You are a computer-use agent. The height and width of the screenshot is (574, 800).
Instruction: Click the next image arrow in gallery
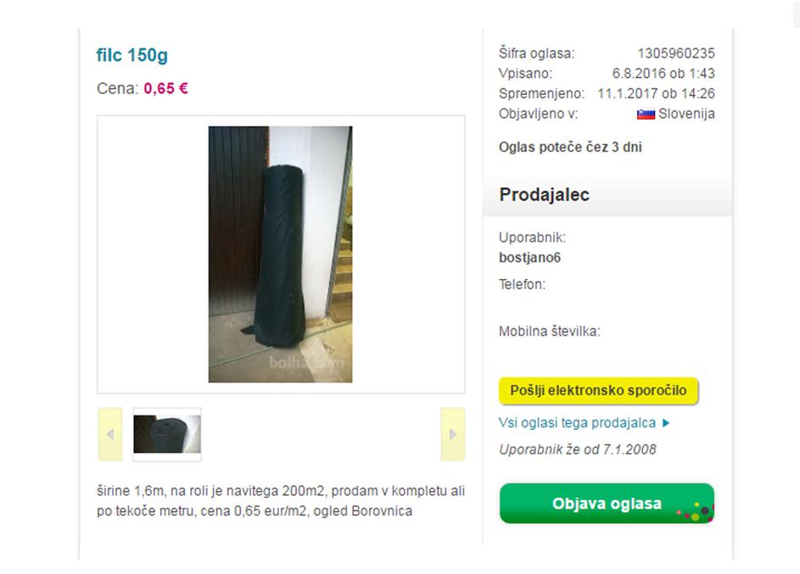(452, 434)
